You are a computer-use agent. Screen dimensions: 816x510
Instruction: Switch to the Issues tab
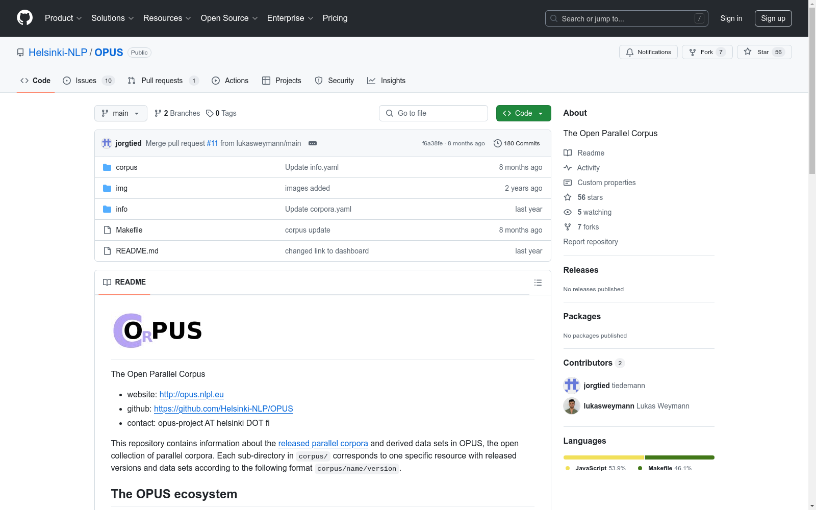89,81
